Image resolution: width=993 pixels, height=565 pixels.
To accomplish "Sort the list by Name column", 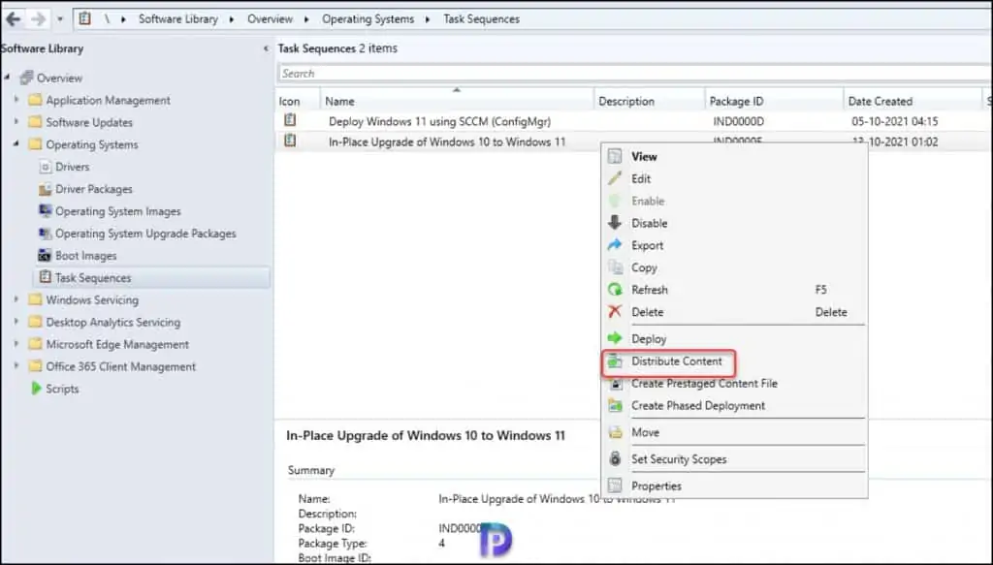I will [457, 101].
